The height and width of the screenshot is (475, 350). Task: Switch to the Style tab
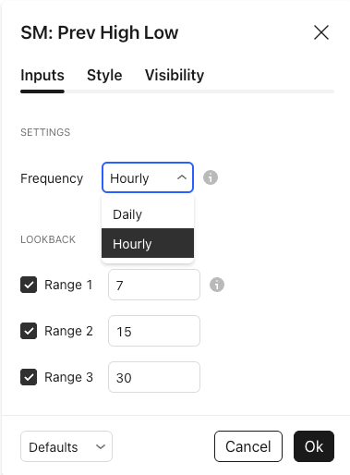click(104, 75)
